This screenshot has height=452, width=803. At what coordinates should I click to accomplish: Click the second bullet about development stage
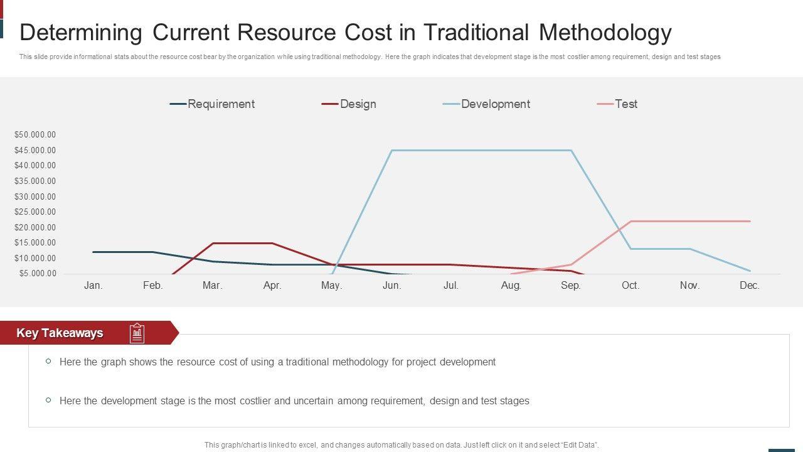tap(294, 401)
